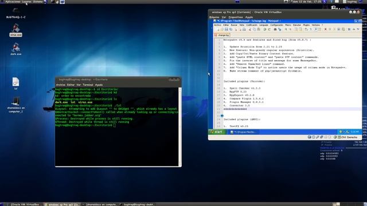This screenshot has width=367, height=206.
Task: Click hard disk activity icon in VirtualBox status bar
Action: click(x=310, y=137)
